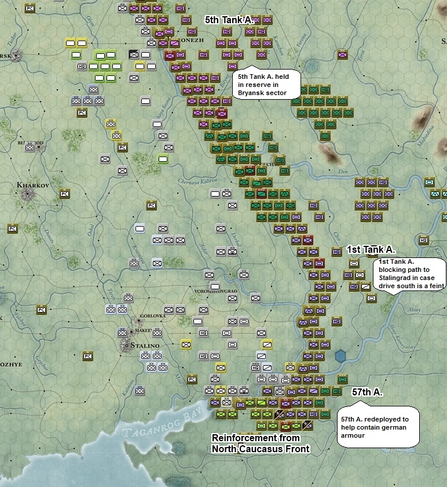Select the PC counter just east of Kharkov
This screenshot has height=487, width=447.
(64, 194)
